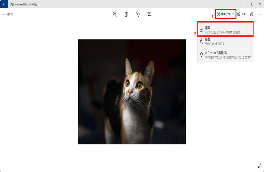Rotate the photo using the rotate icon
The image size is (264, 172).
pos(138,14)
